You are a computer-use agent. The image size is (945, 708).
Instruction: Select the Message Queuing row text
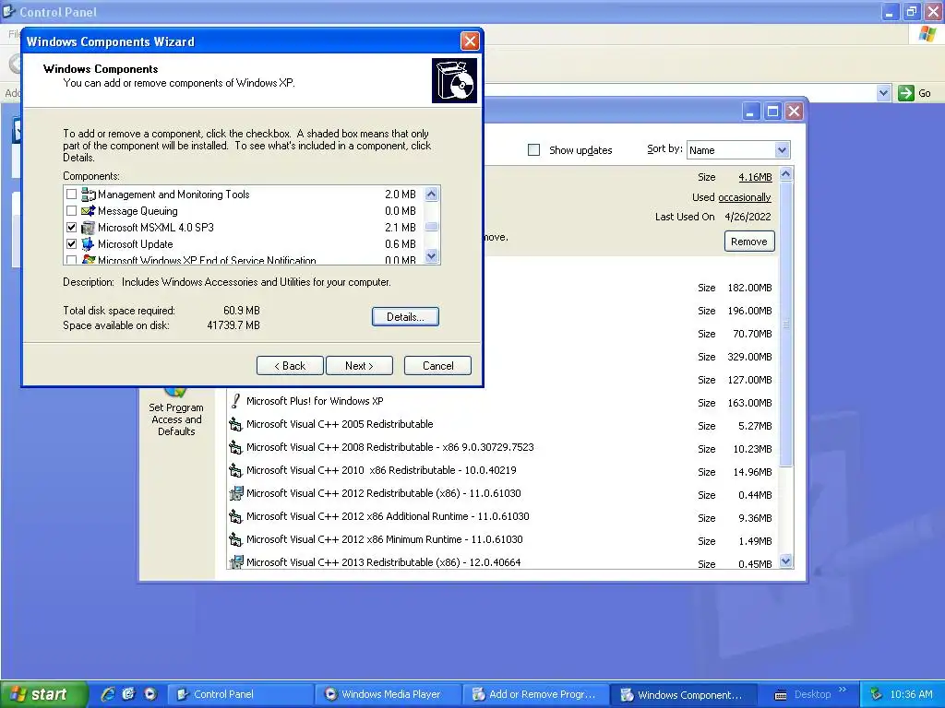[x=138, y=211]
